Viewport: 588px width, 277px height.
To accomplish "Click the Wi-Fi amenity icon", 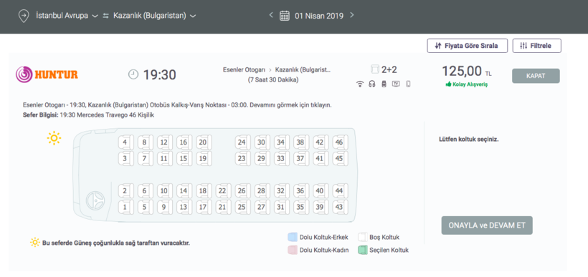I will (360, 84).
